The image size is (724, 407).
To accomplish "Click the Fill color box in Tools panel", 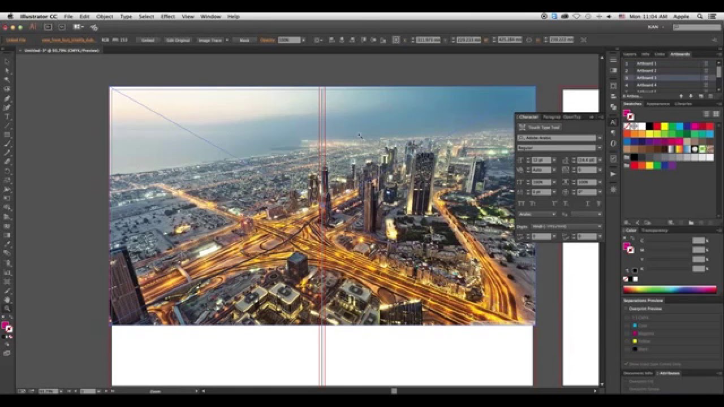I will [x=6, y=326].
